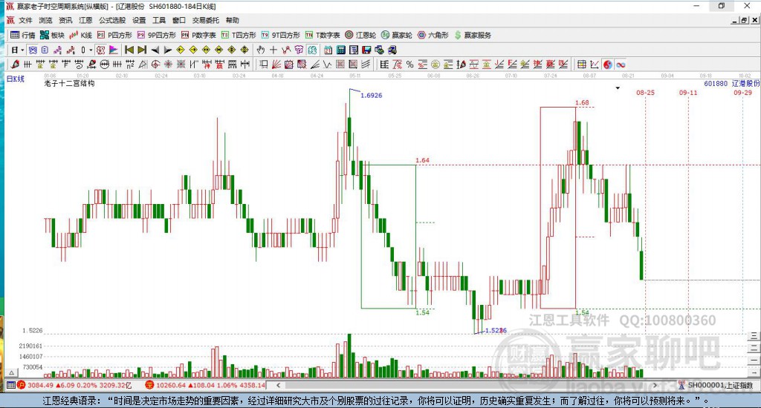This screenshot has width=761, height=408.
Task: Click the small black triangle above chart
Action: 618,88
